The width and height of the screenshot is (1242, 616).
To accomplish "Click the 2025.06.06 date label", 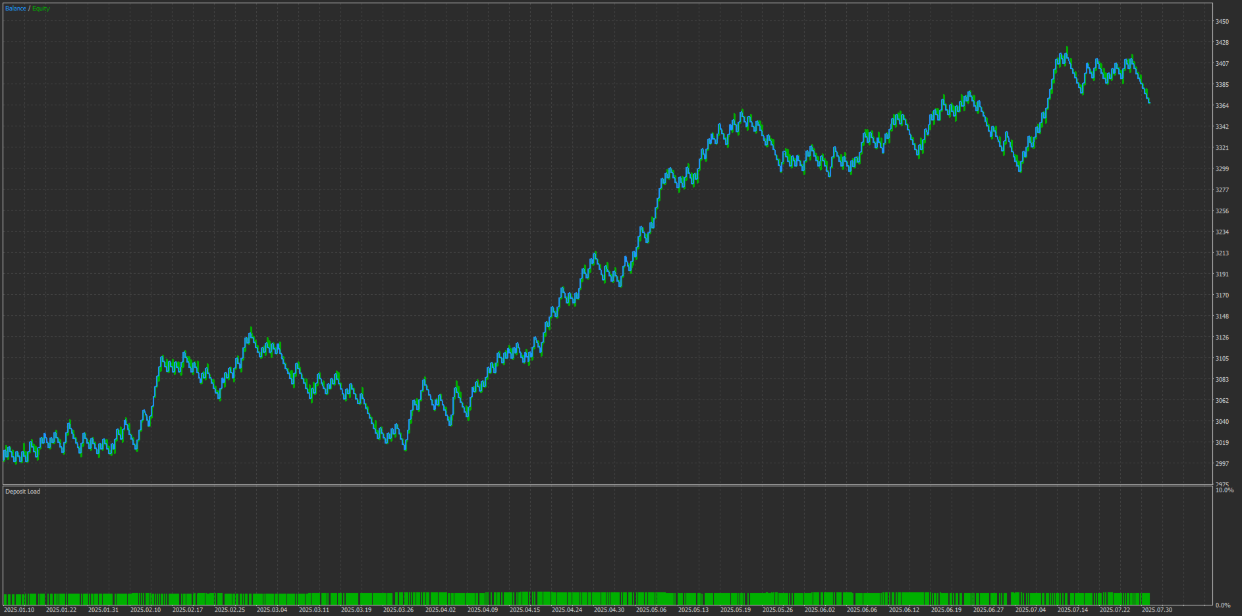I will point(861,610).
